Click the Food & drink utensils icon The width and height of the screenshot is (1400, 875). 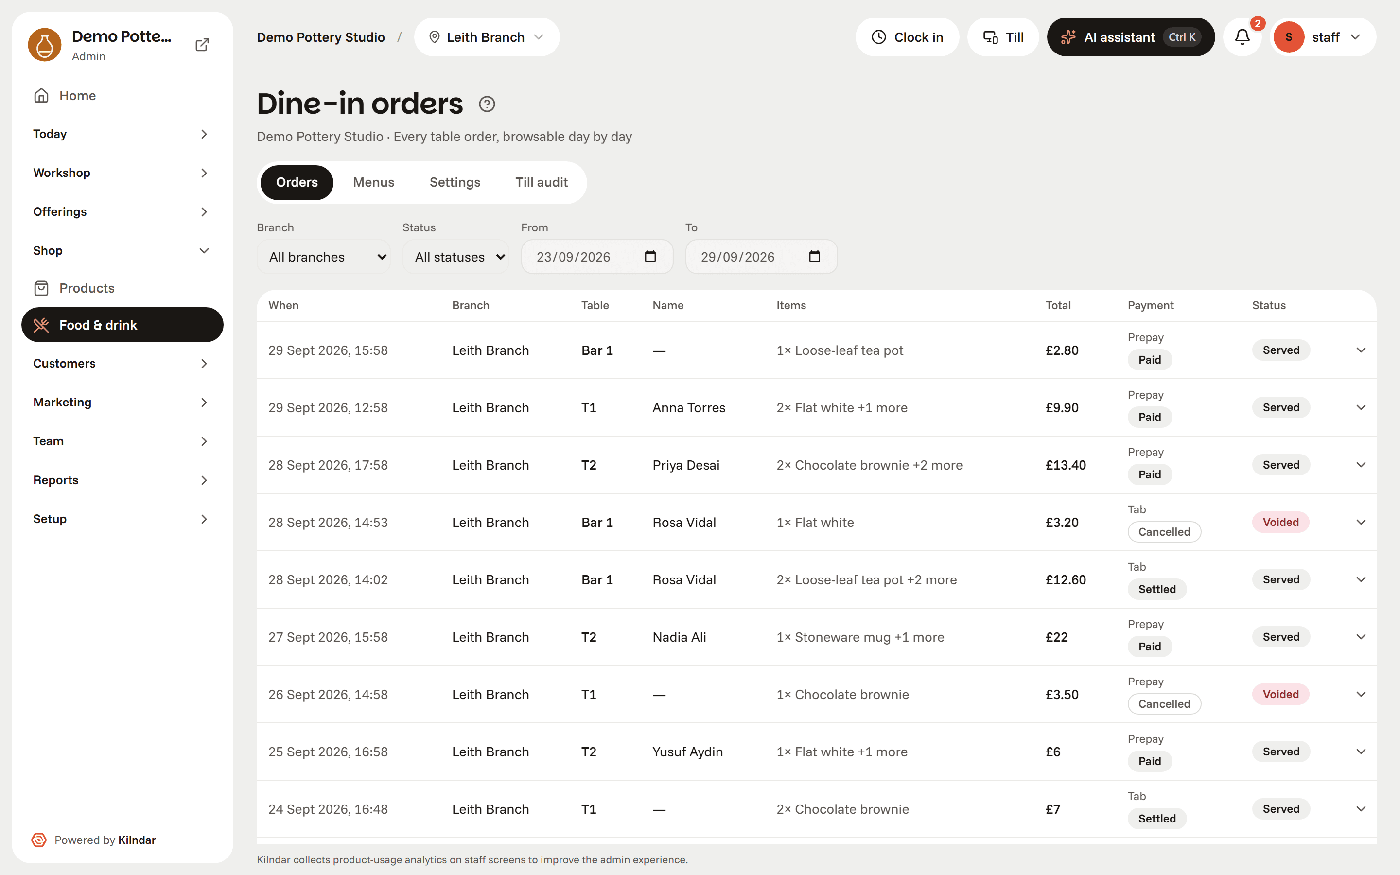[x=41, y=325]
